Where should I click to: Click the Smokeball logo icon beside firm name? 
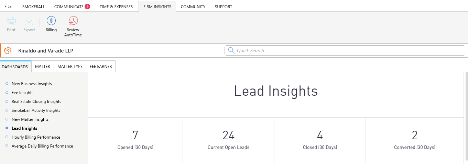click(8, 51)
